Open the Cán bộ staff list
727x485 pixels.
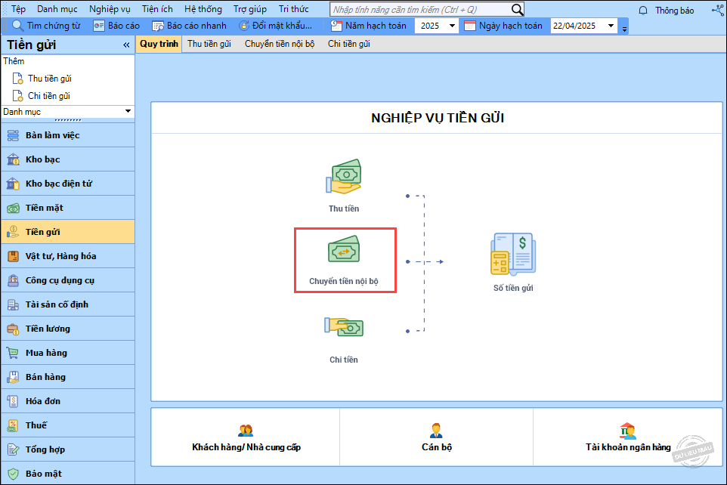(436, 437)
